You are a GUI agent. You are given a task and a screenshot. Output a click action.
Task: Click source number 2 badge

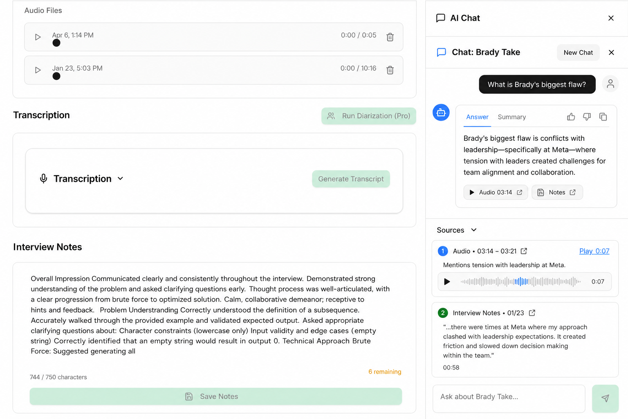pyautogui.click(x=443, y=313)
